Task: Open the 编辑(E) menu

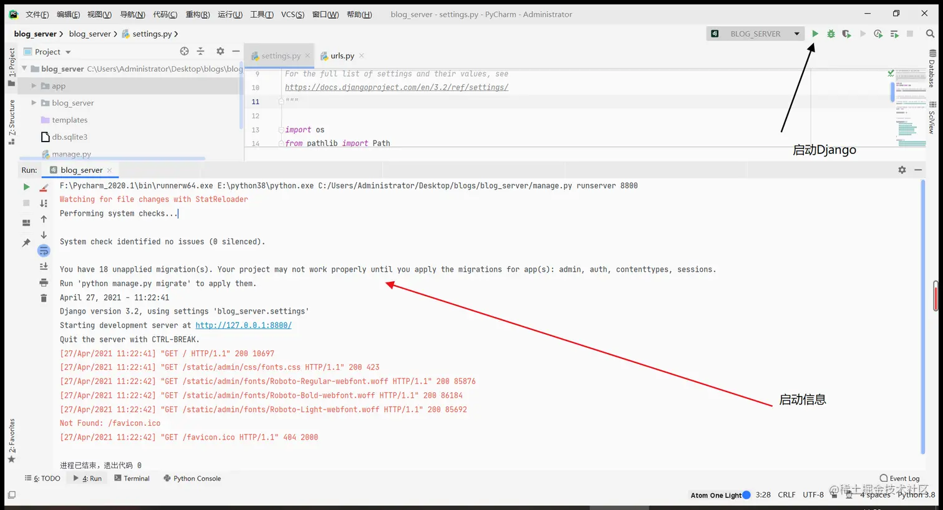Action: click(x=69, y=14)
